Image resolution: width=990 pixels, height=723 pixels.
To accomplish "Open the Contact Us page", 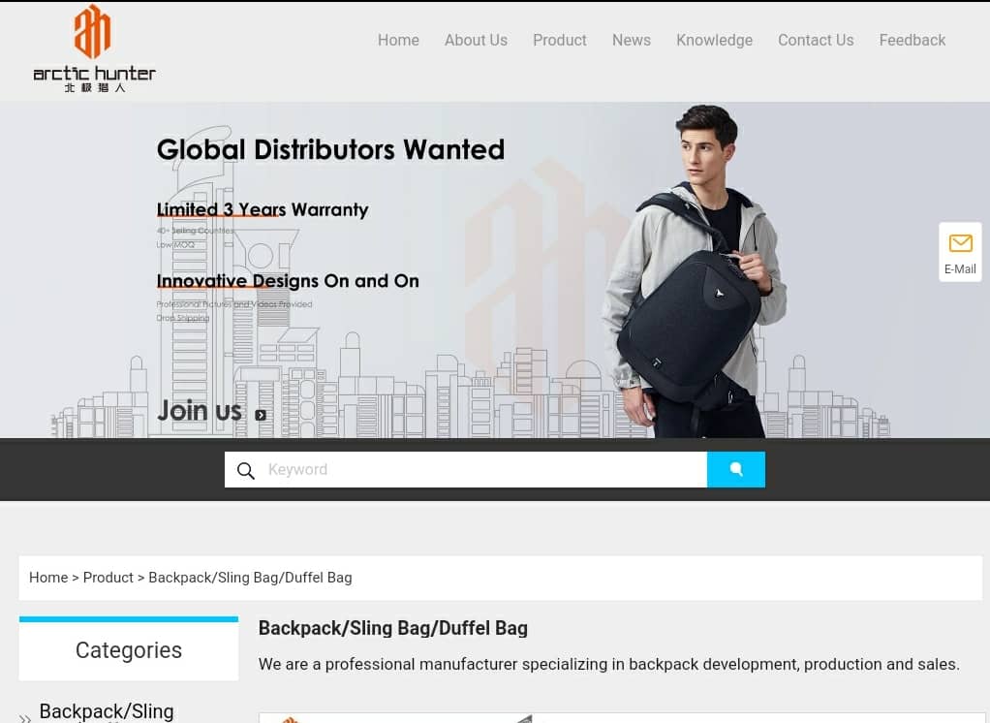I will click(816, 40).
